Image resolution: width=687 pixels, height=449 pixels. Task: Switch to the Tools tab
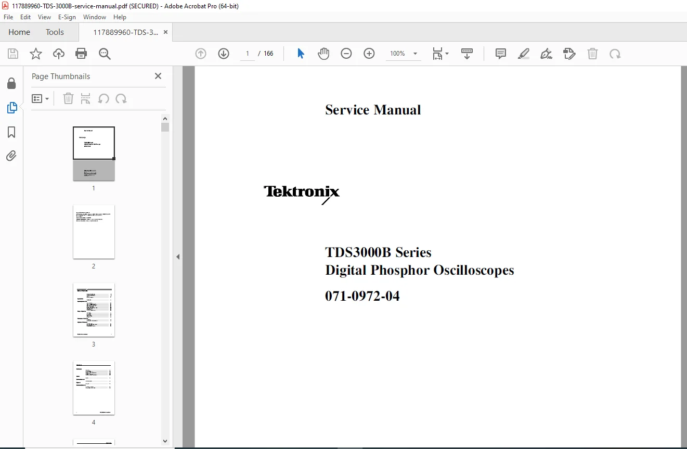coord(55,32)
